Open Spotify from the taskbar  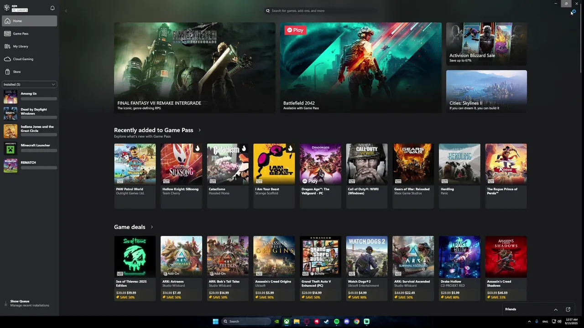click(x=337, y=321)
